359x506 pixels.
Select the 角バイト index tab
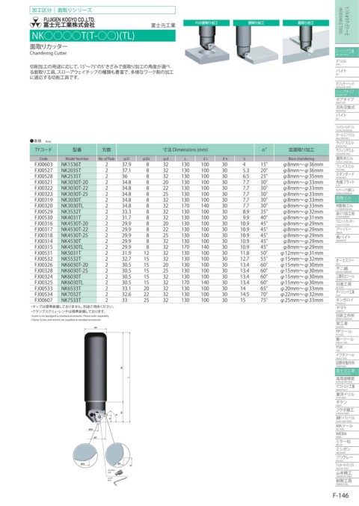point(346,238)
